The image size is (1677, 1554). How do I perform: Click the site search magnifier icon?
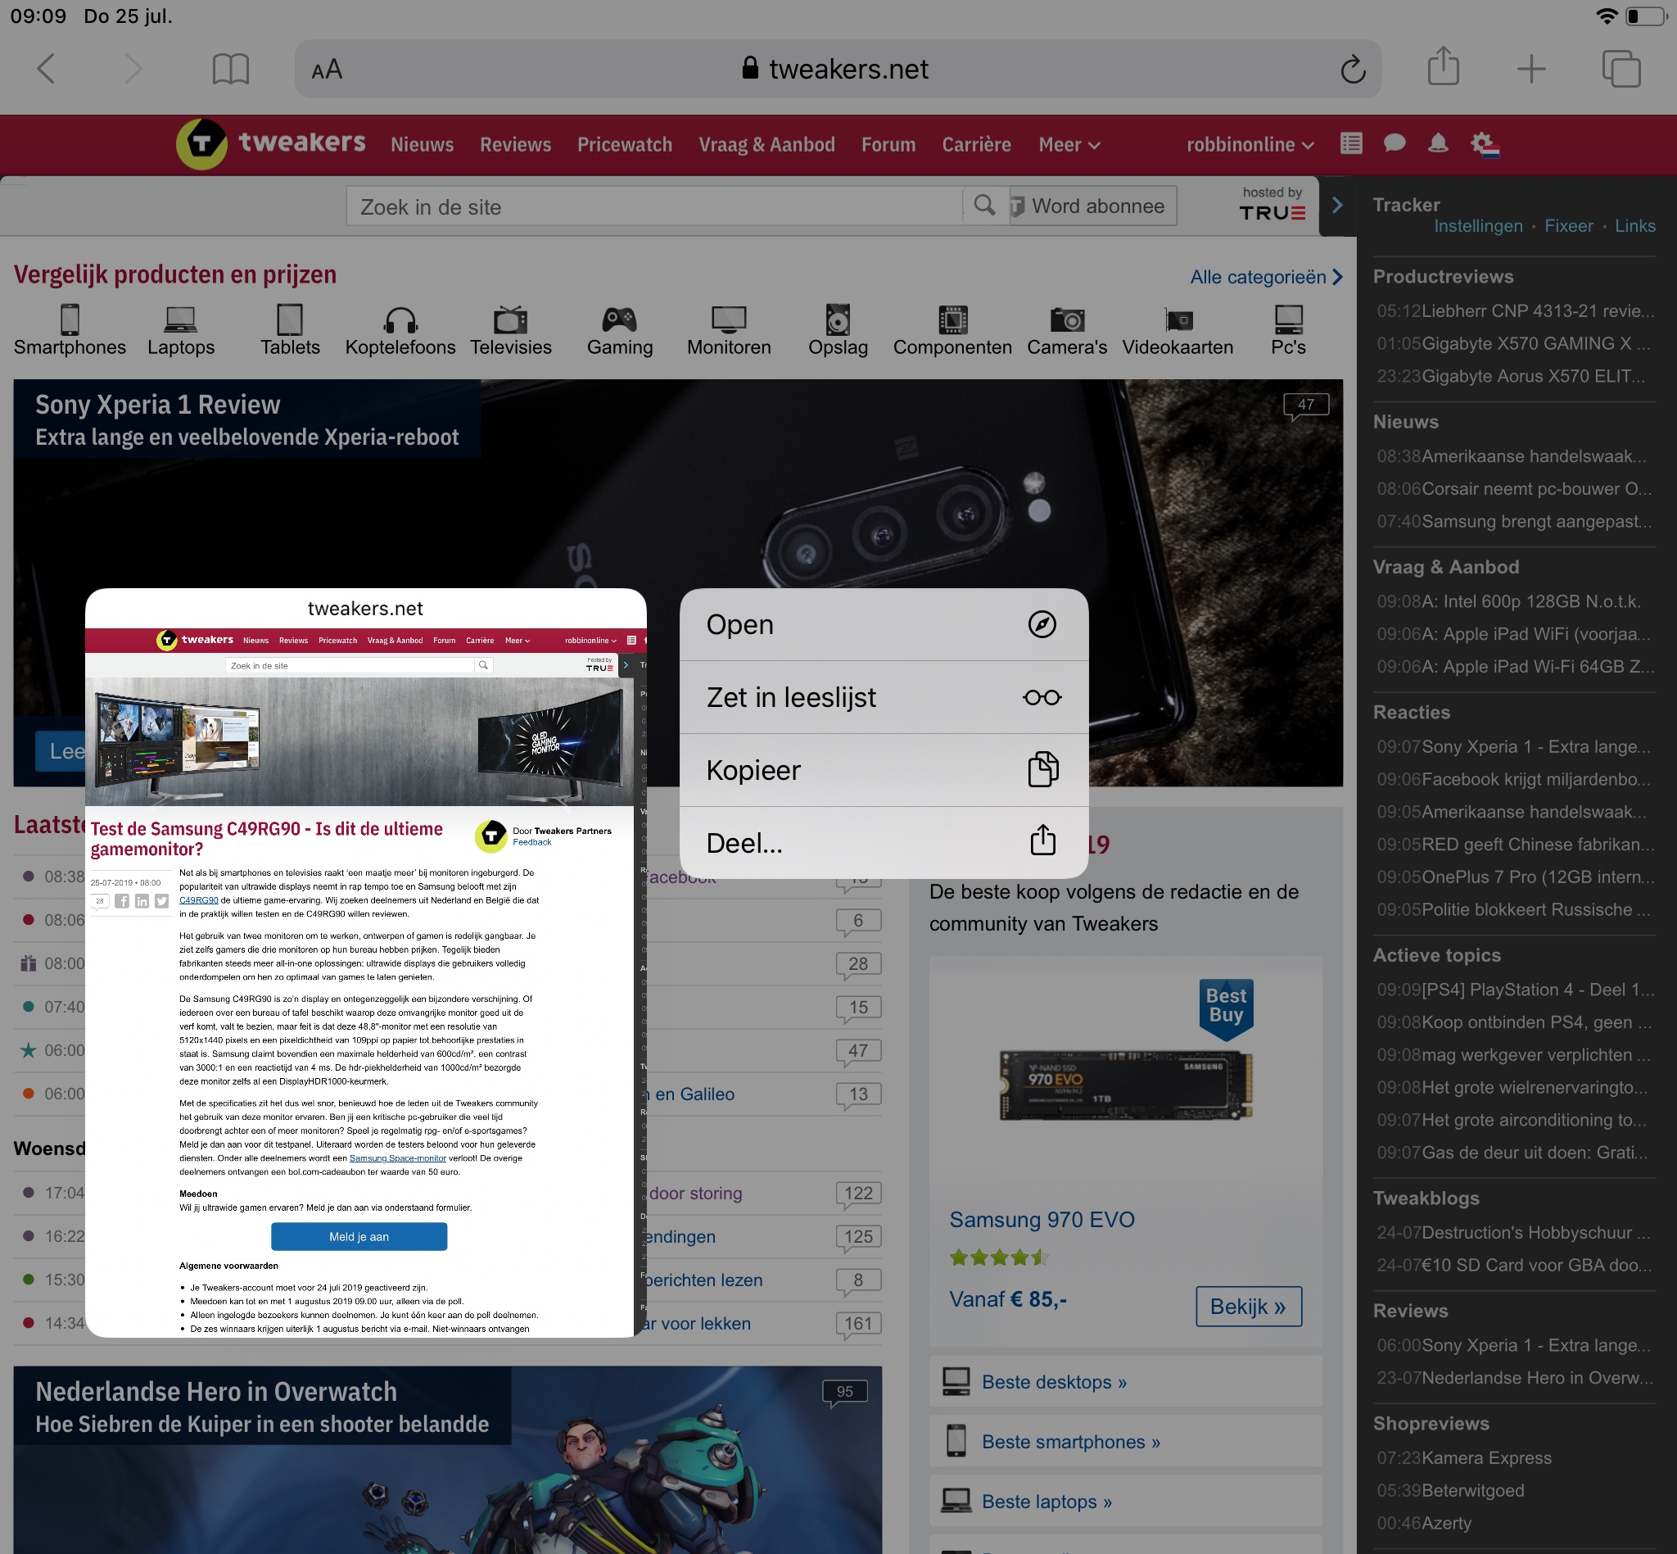(x=984, y=206)
